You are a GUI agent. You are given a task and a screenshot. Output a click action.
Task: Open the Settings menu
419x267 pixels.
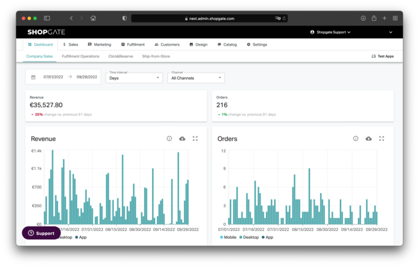pyautogui.click(x=257, y=44)
